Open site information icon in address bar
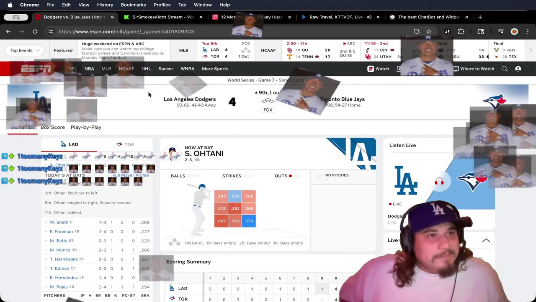The width and height of the screenshot is (536, 302). point(51,31)
